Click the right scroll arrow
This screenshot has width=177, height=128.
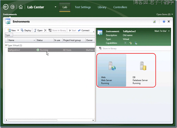coord(93,120)
